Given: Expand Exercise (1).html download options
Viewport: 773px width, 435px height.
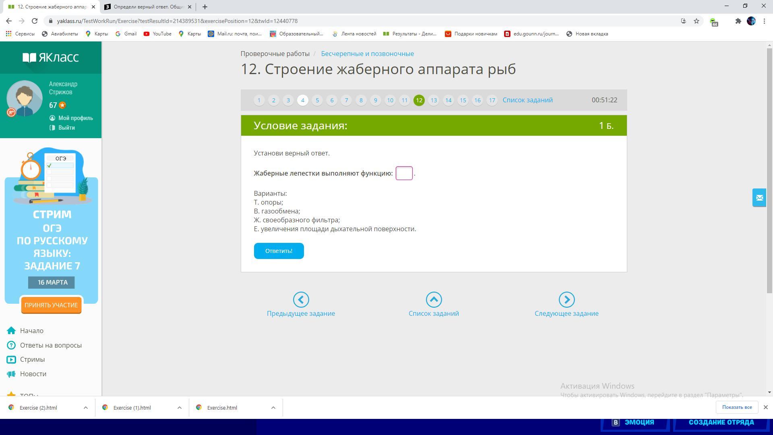Looking at the screenshot, I should (180, 408).
